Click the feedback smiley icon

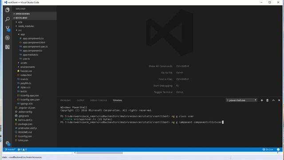coord(278,149)
